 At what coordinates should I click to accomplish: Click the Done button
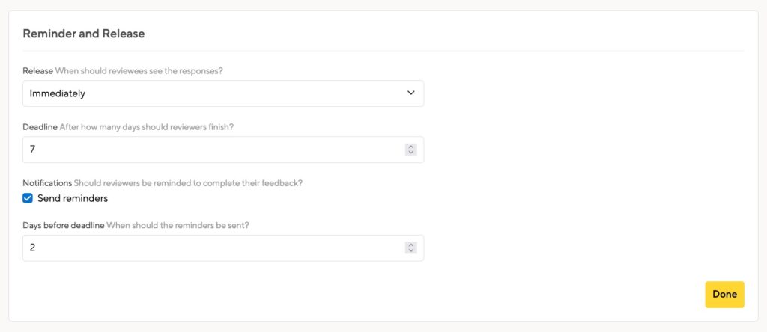pos(724,295)
